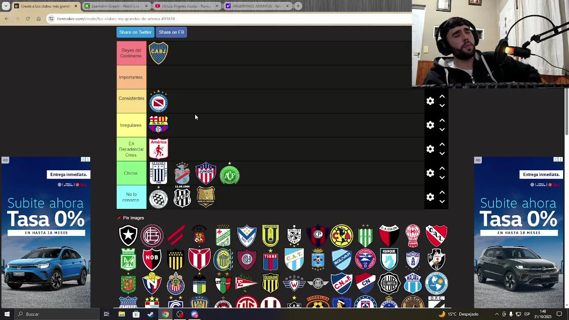Viewport: 569px width, 320px height.
Task: Focus the tiermaker.com address bar
Action: coord(229,19)
